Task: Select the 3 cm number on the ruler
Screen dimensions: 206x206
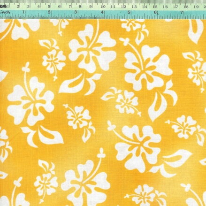Action: click(x=28, y=7)
